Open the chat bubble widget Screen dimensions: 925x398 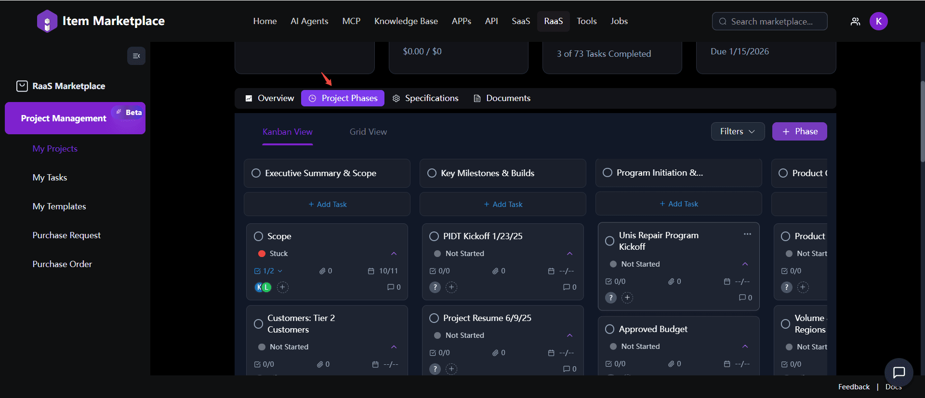(899, 372)
